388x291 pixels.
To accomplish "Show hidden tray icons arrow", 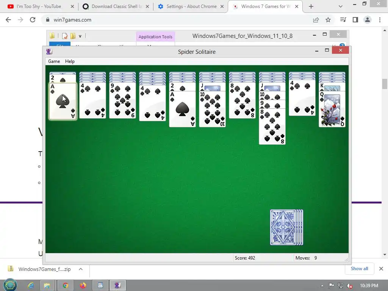I will [x=322, y=286].
